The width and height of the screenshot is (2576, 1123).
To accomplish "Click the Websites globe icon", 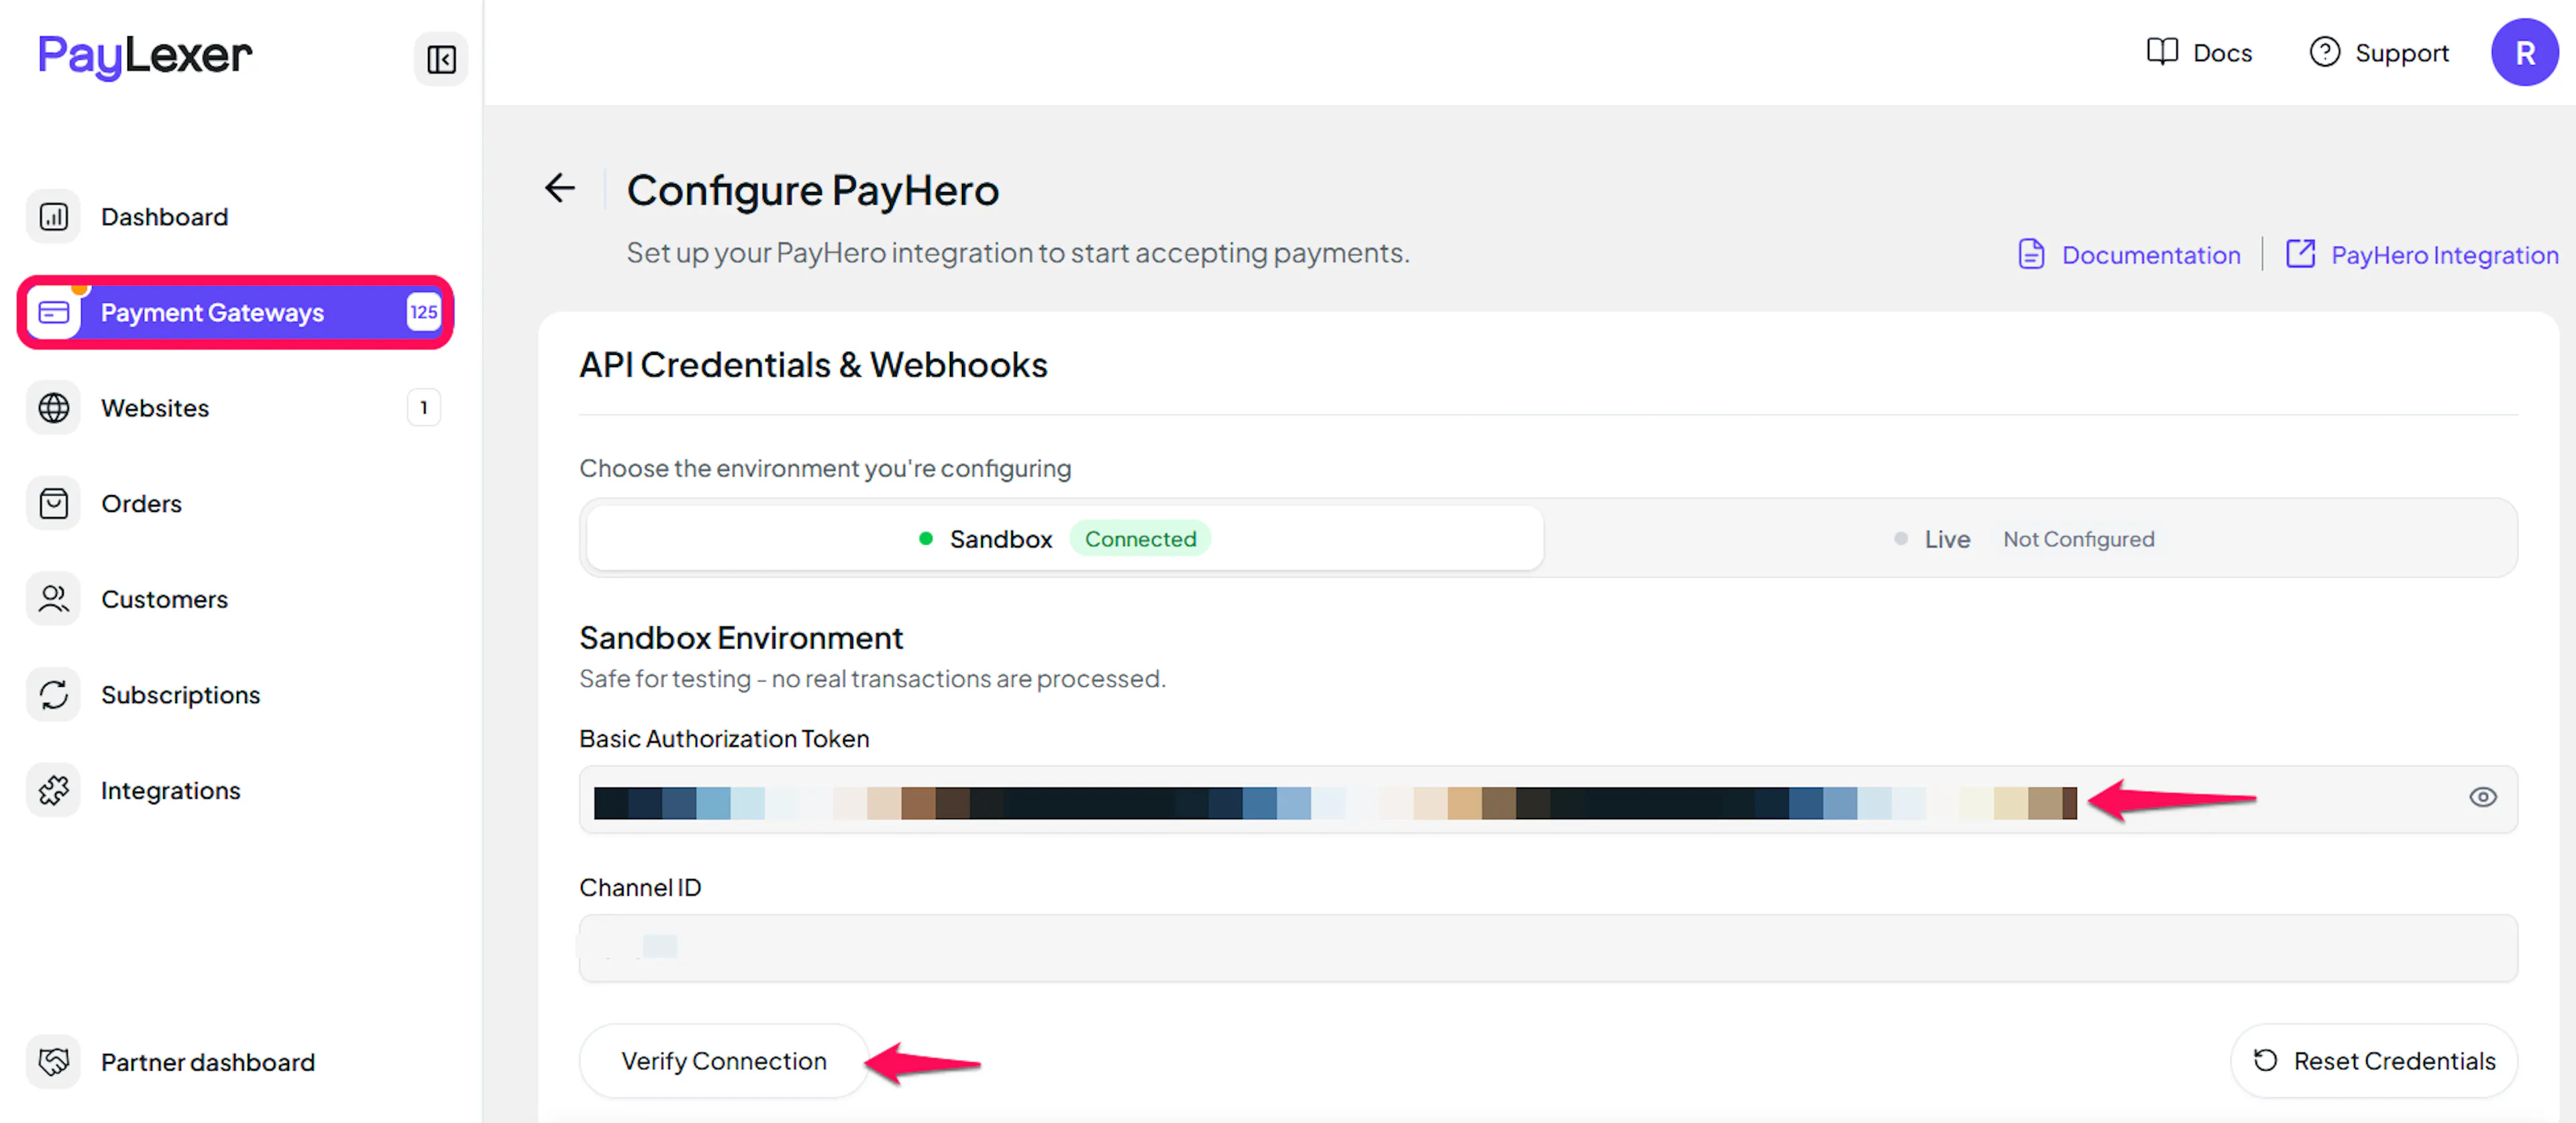I will [x=53, y=408].
